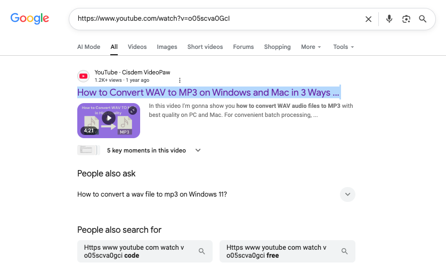Click the '1.2K+ views · 1 year ago' text
This screenshot has width=446, height=271.
coord(121,80)
